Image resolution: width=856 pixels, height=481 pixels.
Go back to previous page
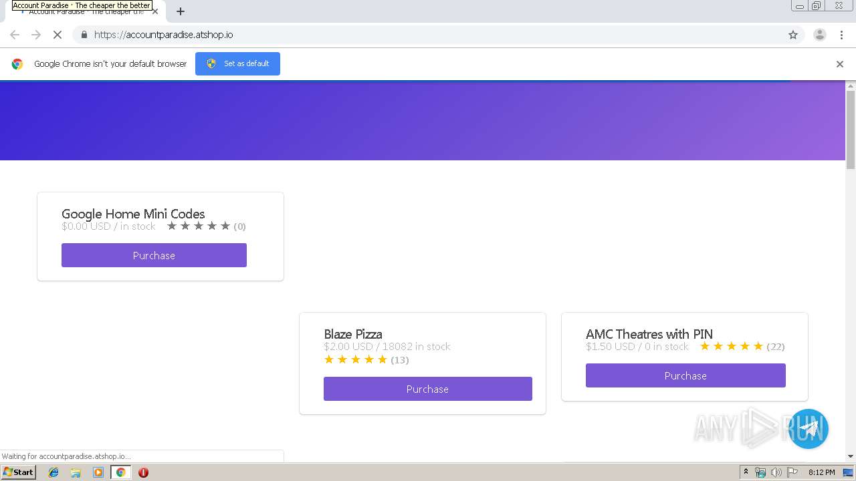tap(15, 35)
